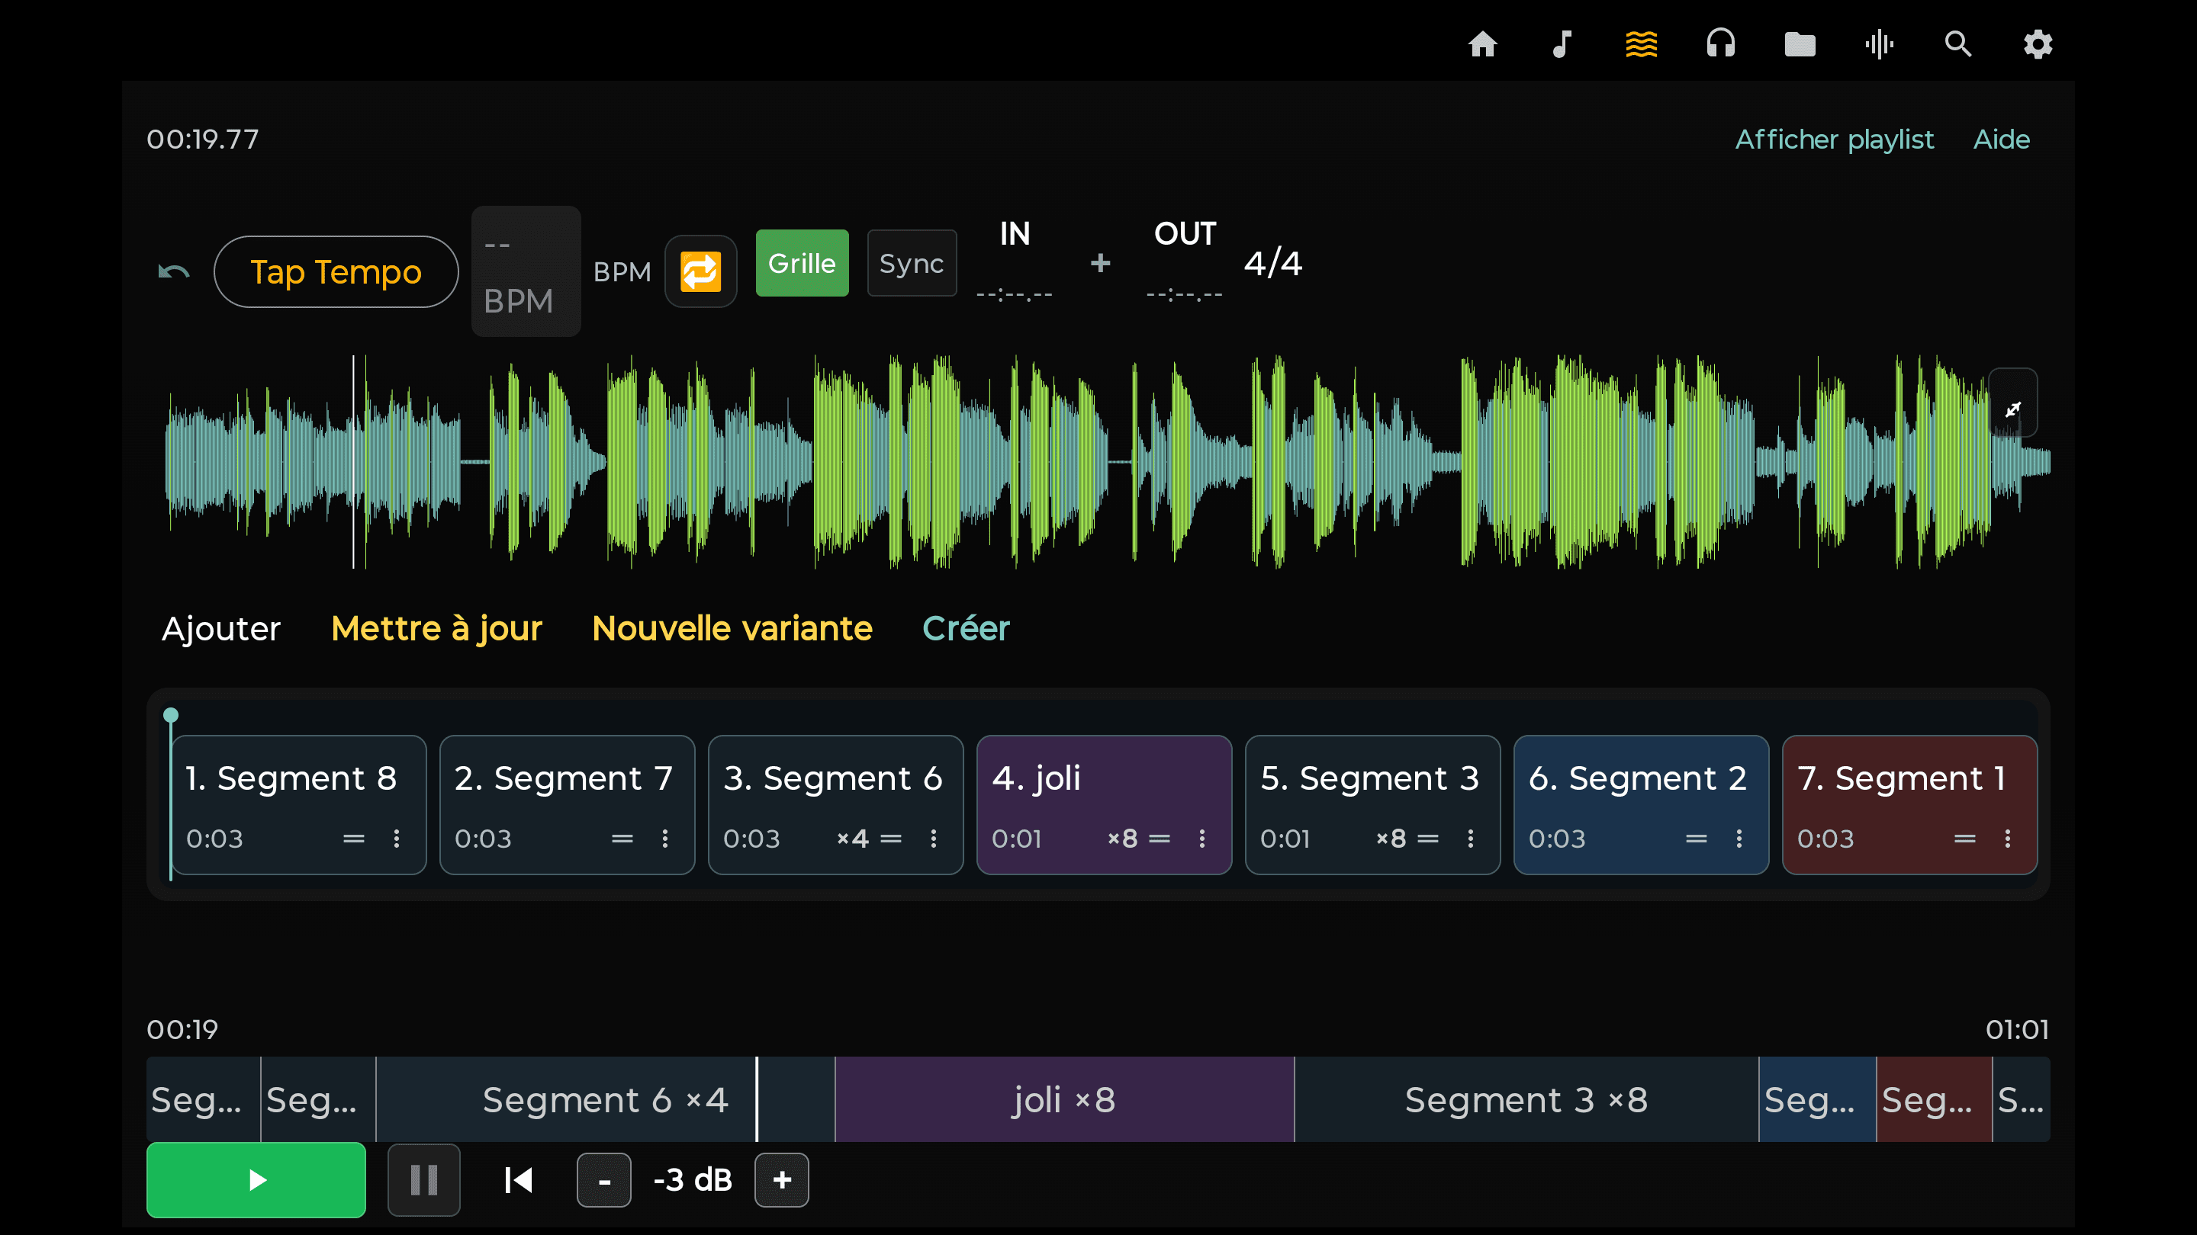
Task: Click the 01:01 total duration
Action: click(2017, 1030)
